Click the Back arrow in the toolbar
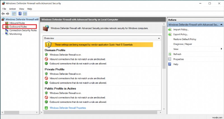The width and height of the screenshot is (224, 119). point(3,13)
